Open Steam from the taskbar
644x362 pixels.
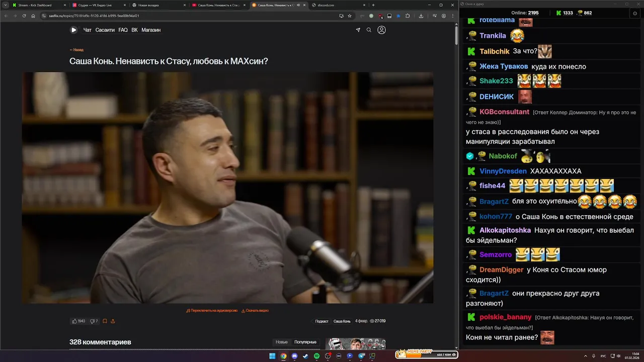(x=305, y=356)
